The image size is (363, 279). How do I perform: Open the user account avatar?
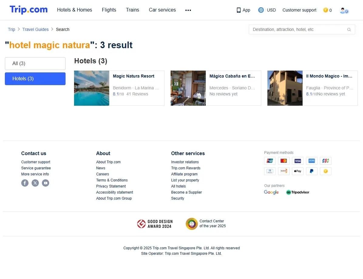click(x=344, y=10)
